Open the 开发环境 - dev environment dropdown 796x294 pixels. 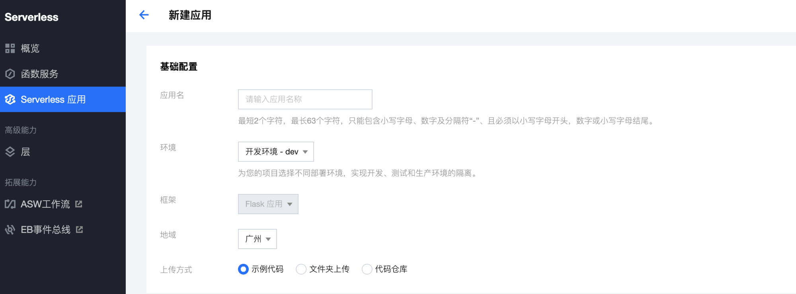coord(276,152)
